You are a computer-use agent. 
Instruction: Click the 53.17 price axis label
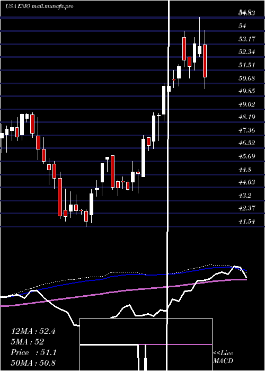click(247, 39)
